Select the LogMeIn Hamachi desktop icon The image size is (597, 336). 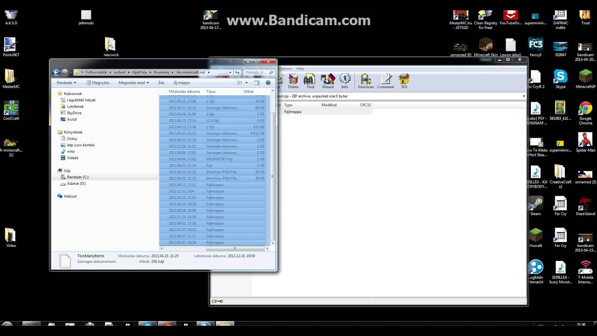coord(536,272)
